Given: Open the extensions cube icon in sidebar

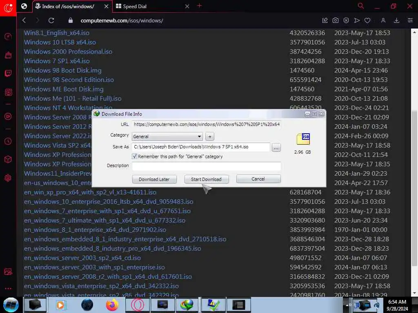Looking at the screenshot, I should point(8,159).
